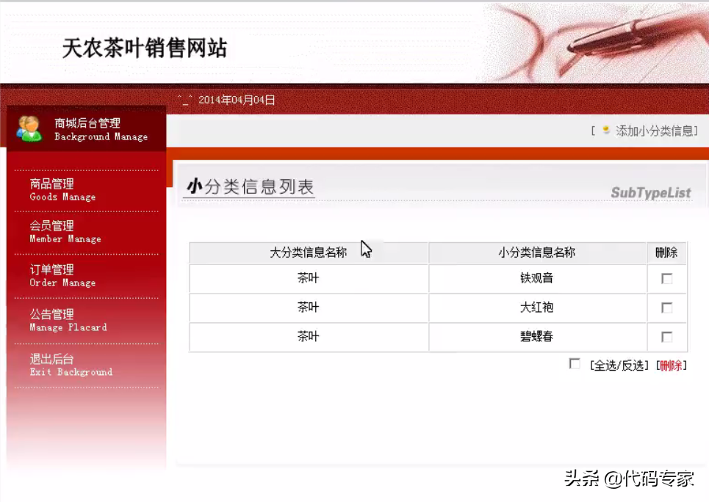Click the 天农茶叶销售网站 site title

tap(145, 48)
